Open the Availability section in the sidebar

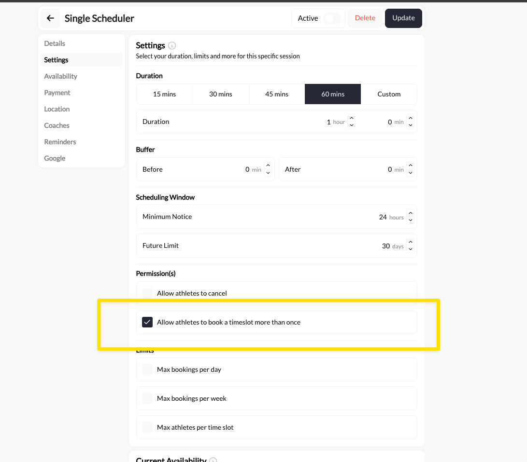coord(60,76)
